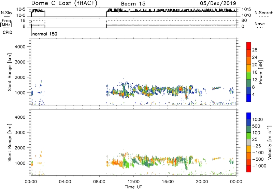Click the '80' Nave axis tick
Viewport: 273px width, 189px height.
click(x=244, y=20)
